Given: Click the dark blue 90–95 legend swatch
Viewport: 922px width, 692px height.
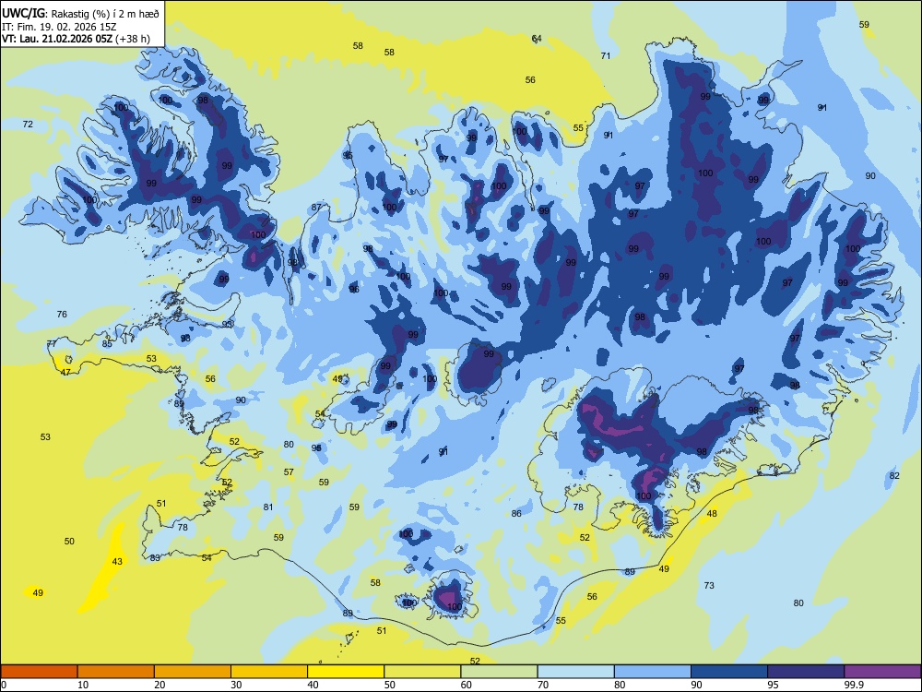Looking at the screenshot, I should click(729, 672).
